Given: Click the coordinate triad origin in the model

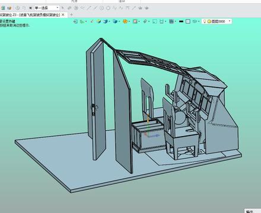Looking at the screenshot, I should click(x=148, y=135).
